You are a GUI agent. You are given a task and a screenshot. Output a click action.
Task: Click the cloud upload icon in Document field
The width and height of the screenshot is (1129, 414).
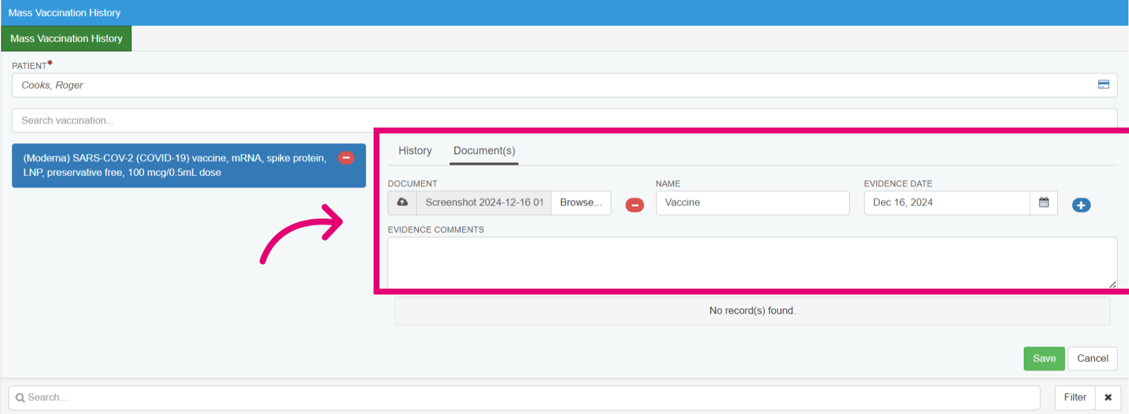point(402,203)
